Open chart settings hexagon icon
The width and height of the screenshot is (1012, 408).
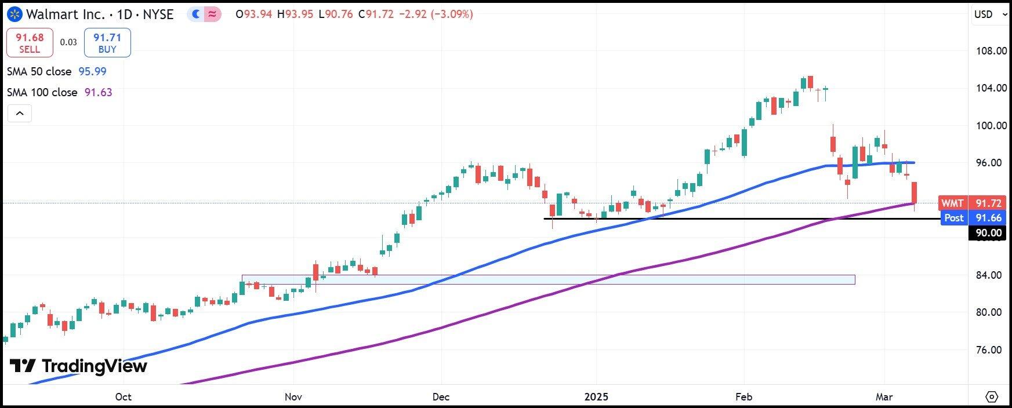coord(991,397)
